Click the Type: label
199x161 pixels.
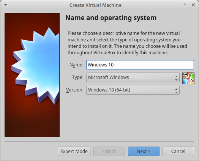point(78,77)
